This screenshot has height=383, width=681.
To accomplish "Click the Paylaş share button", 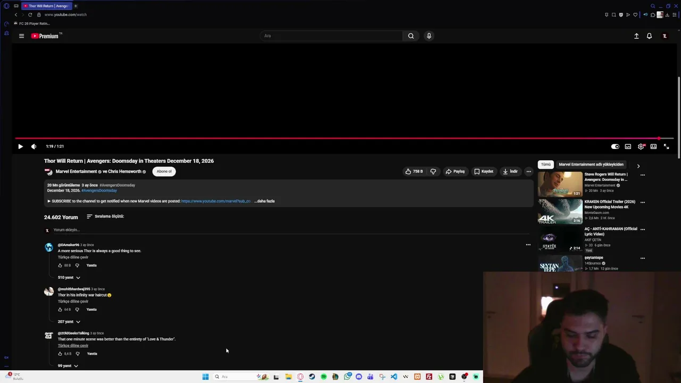I will (x=455, y=171).
